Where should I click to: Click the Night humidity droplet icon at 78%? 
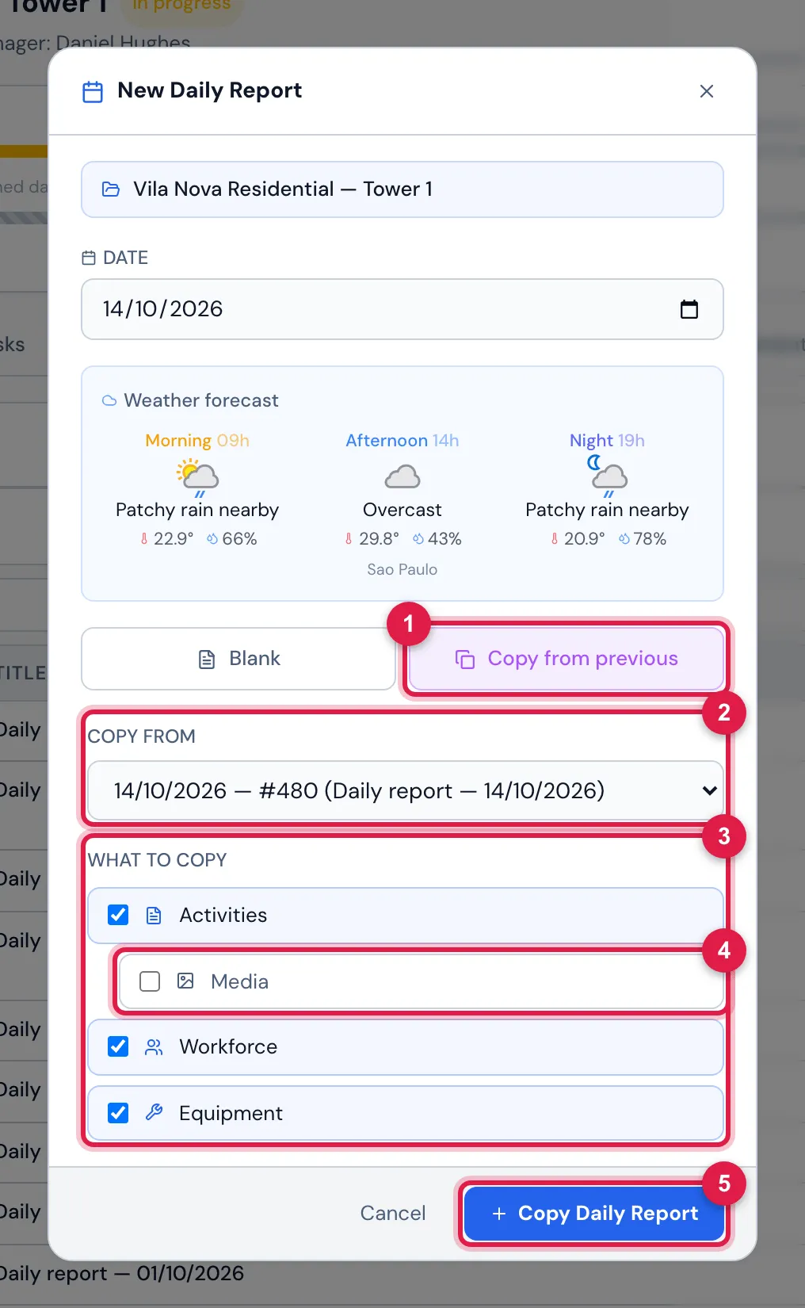tap(624, 539)
